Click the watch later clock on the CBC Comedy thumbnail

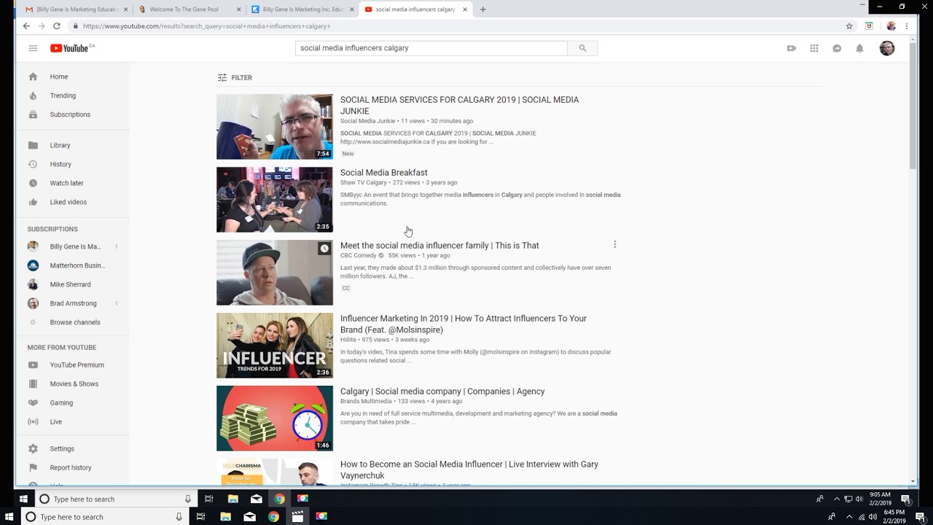tap(324, 249)
